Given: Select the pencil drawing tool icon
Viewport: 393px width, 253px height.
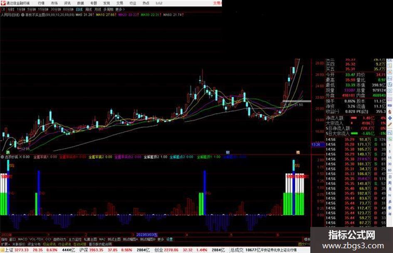Looking at the screenshot, I should (x=390, y=125).
